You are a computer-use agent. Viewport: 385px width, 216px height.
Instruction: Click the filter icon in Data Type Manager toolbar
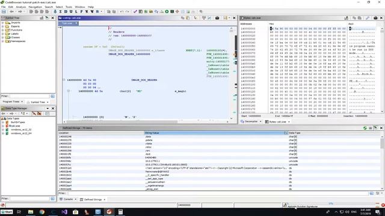point(34,113)
